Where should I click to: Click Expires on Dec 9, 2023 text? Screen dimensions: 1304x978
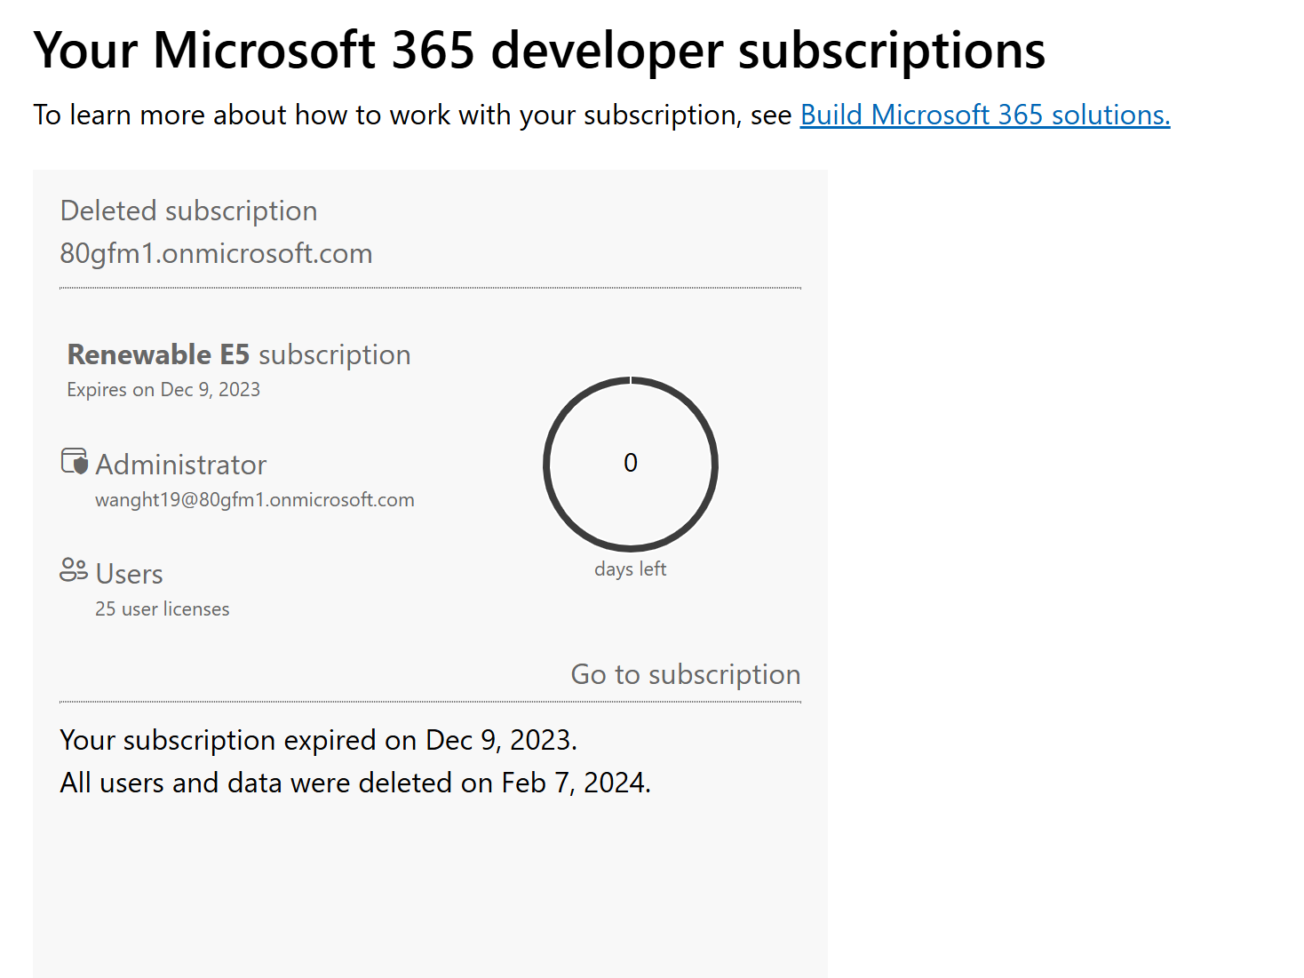163,389
